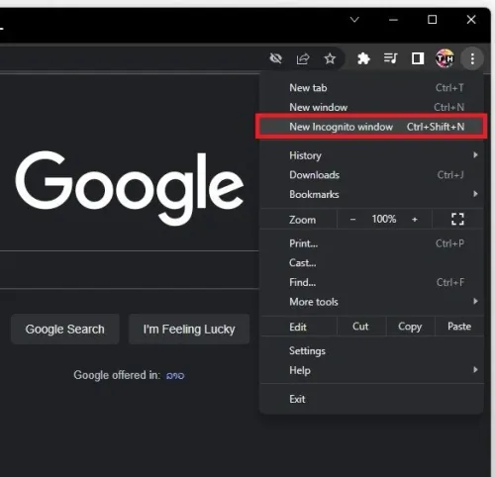This screenshot has width=495, height=477.
Task: Open a New Incognito window
Action: (x=371, y=127)
